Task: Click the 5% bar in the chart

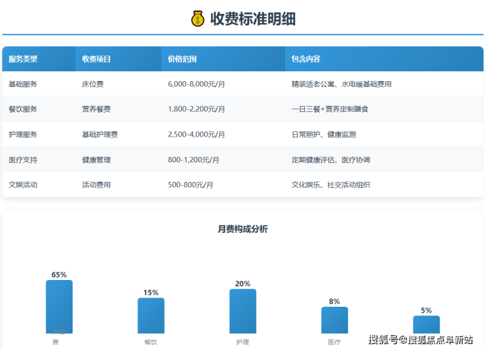Action: [x=426, y=324]
